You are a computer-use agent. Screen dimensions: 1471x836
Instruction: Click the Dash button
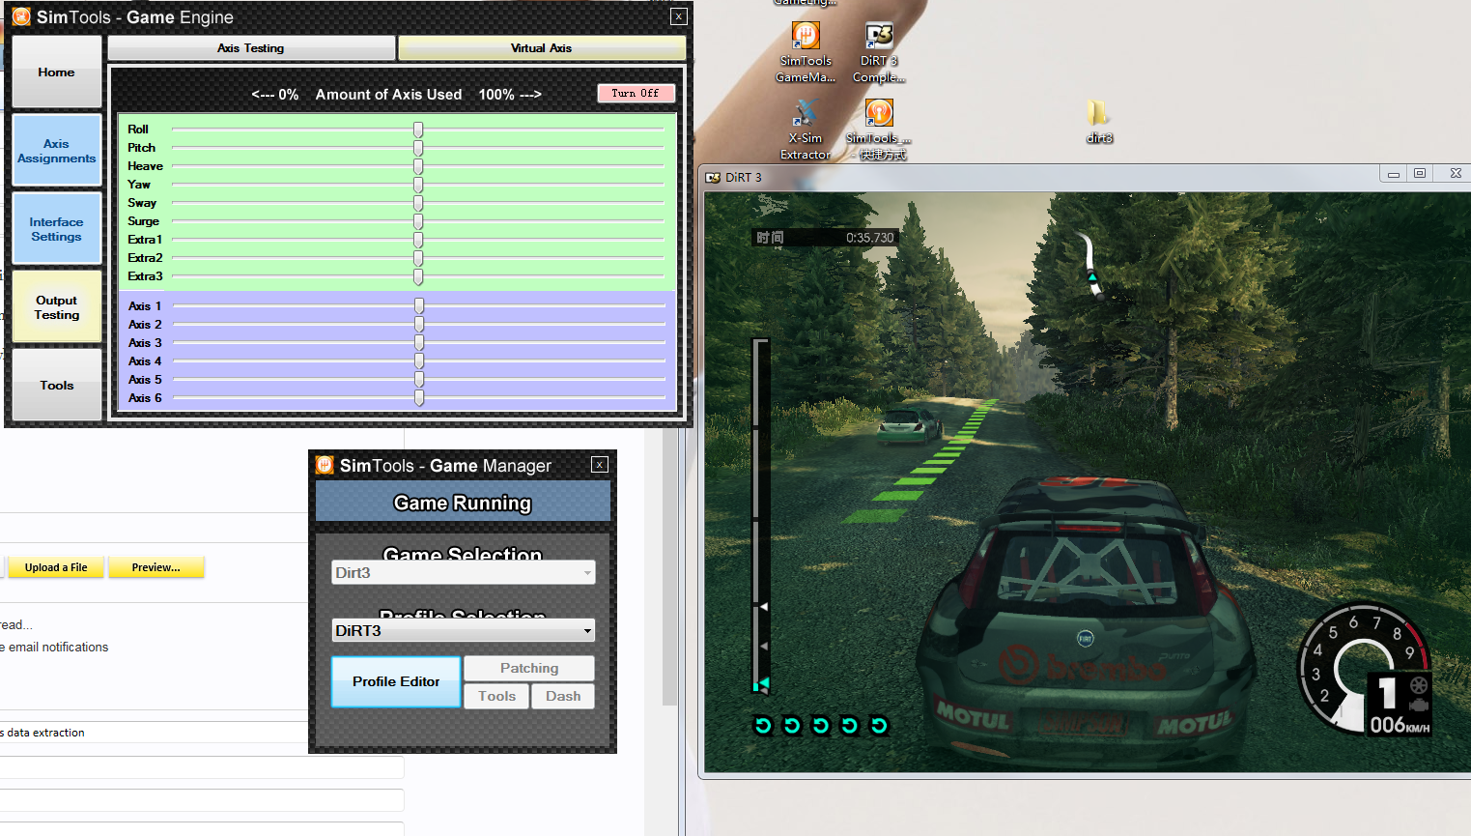[563, 696]
